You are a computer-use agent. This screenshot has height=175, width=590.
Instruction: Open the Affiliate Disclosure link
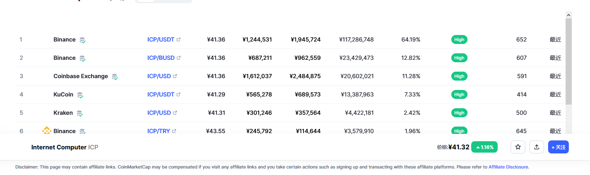[508, 167]
